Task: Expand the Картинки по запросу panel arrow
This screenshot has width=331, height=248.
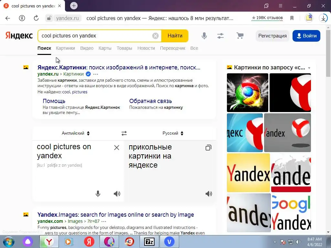Action: [309, 68]
